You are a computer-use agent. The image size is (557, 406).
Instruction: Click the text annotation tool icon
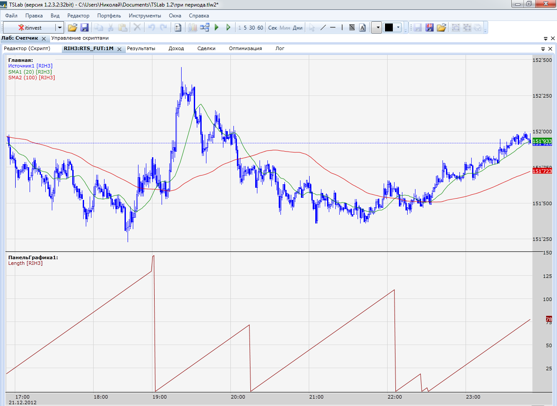coord(362,27)
